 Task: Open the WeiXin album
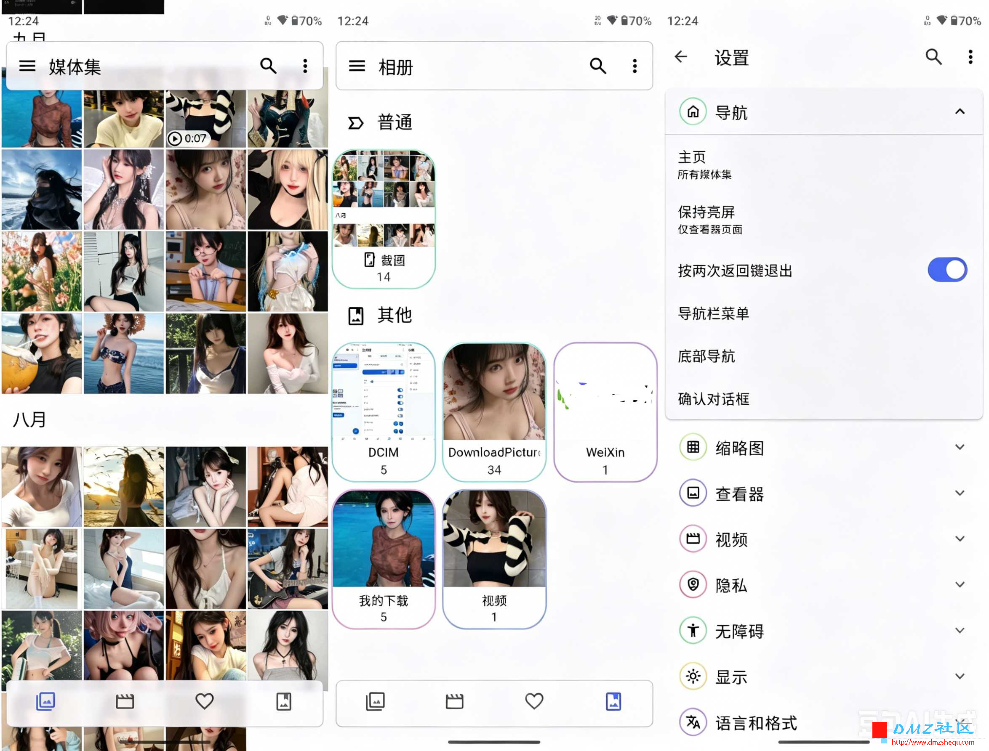(x=605, y=412)
